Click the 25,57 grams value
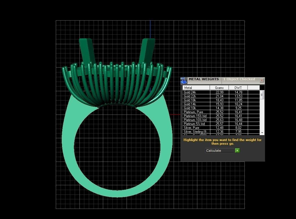Image resolution: width=296 pixels, height=219 pixels. coord(220,124)
